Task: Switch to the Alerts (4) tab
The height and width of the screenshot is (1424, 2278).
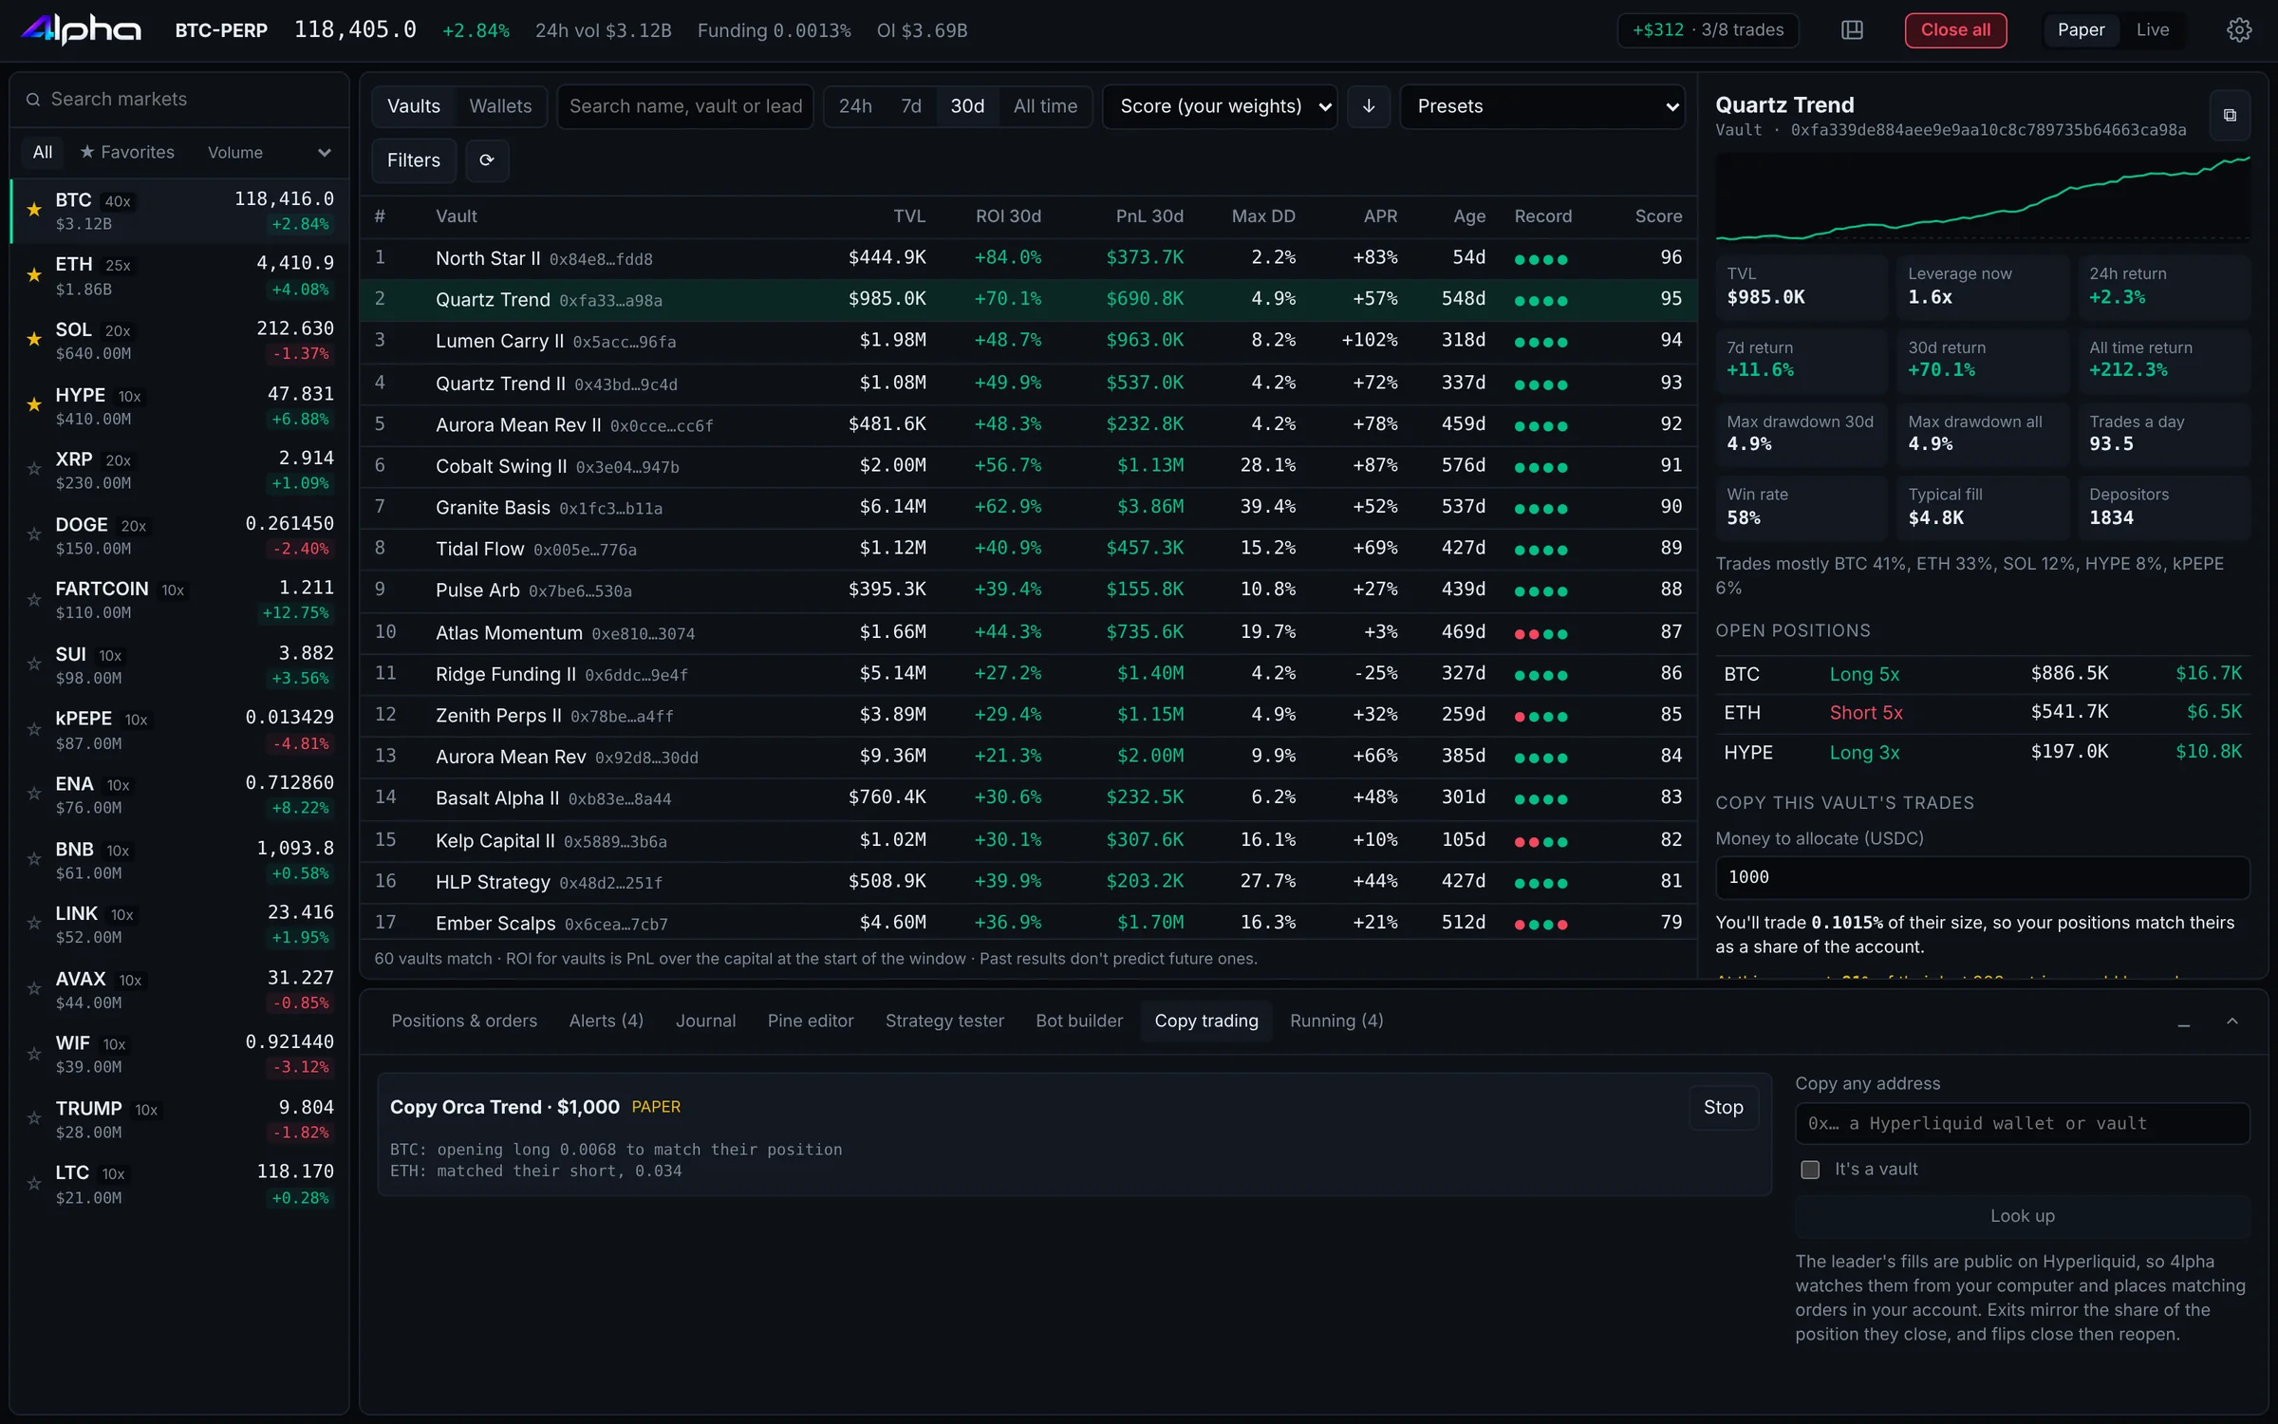Action: pyautogui.click(x=606, y=1021)
